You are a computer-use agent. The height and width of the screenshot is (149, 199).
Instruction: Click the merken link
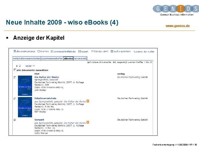click(x=44, y=51)
